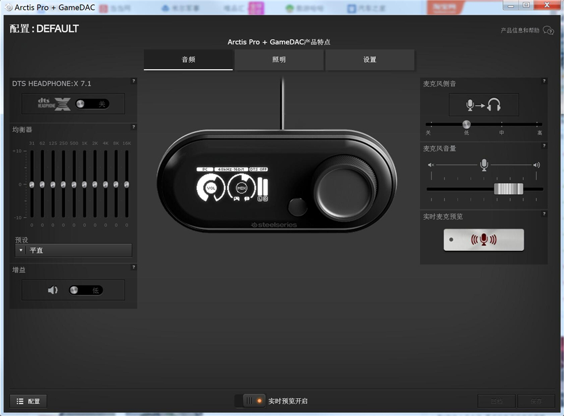Start the live mic preview button
This screenshot has height=416, width=564.
484,240
